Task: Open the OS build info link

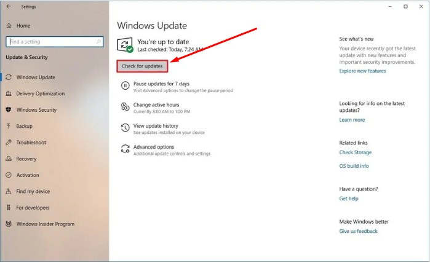Action: click(x=354, y=166)
